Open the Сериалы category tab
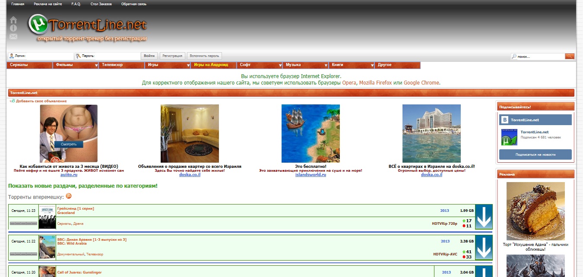The width and height of the screenshot is (583, 277). (x=30, y=65)
